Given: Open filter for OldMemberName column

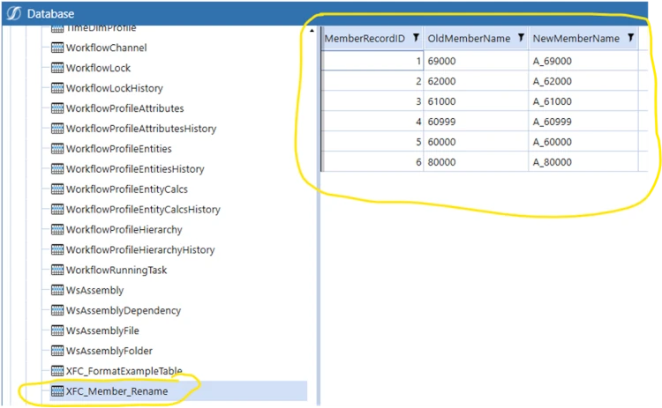Looking at the screenshot, I should pyautogui.click(x=521, y=39).
